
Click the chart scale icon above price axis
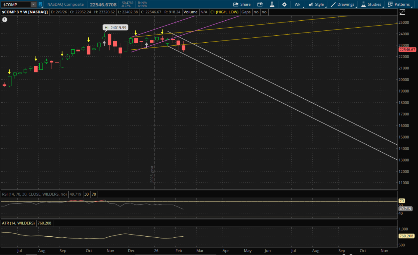[x=402, y=12]
